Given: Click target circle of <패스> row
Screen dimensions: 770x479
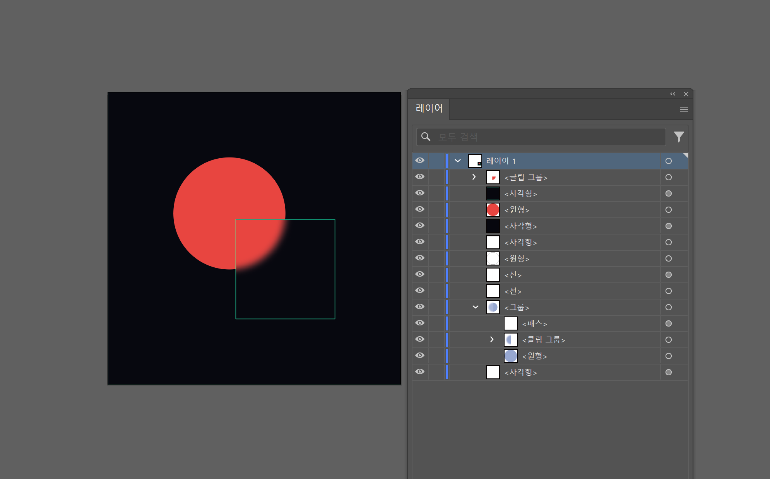Looking at the screenshot, I should click(x=668, y=323).
